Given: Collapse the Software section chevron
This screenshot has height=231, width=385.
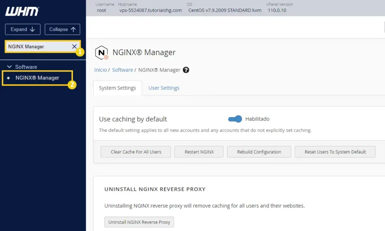Looking at the screenshot, I should coord(9,67).
